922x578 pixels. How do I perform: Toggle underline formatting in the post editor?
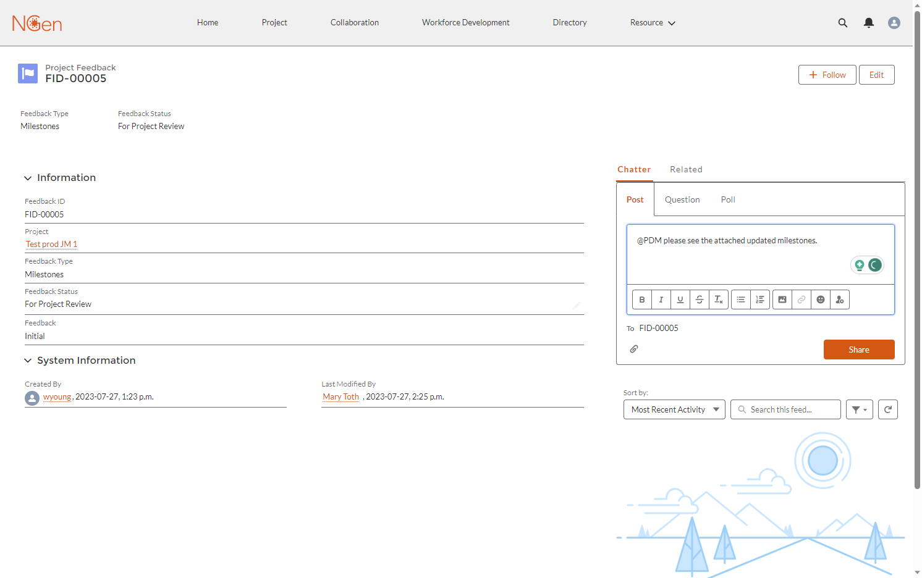pos(680,299)
